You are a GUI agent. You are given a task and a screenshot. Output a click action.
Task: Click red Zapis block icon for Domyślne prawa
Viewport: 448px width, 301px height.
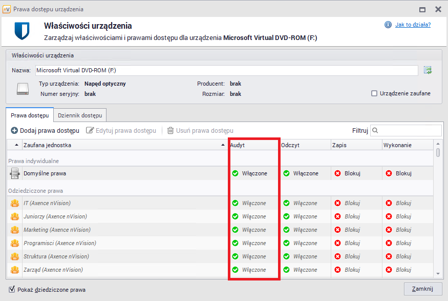pos(338,173)
